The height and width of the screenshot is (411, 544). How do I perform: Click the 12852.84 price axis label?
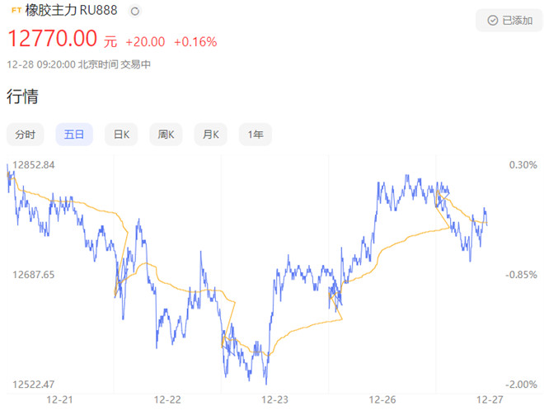[34, 165]
